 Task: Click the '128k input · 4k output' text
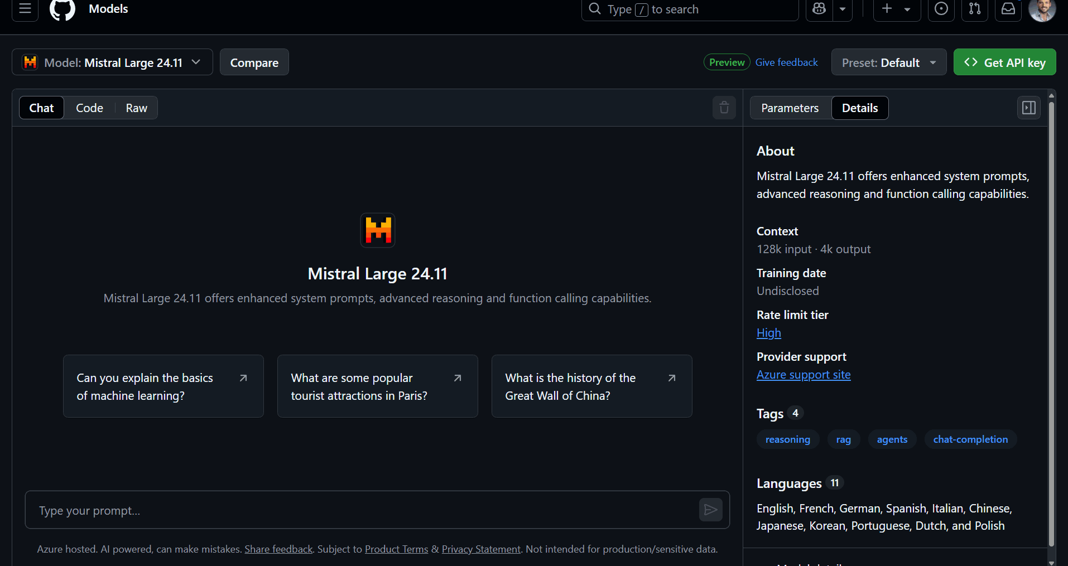(814, 249)
